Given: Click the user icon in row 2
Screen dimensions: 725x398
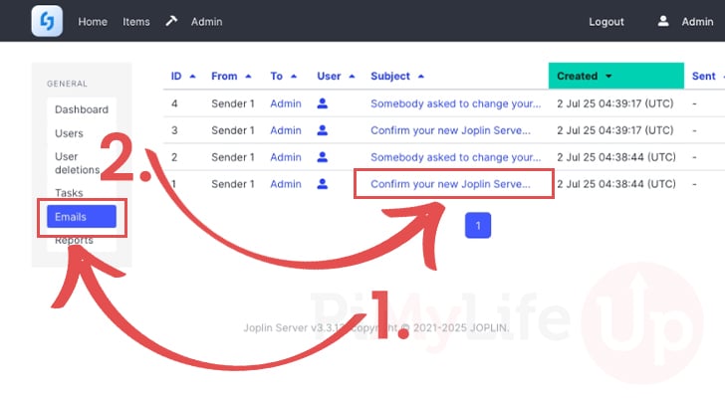Looking at the screenshot, I should point(323,157).
